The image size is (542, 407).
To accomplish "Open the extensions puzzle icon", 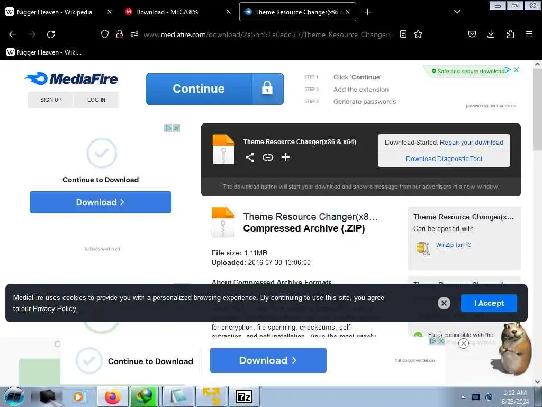I will pyautogui.click(x=510, y=34).
